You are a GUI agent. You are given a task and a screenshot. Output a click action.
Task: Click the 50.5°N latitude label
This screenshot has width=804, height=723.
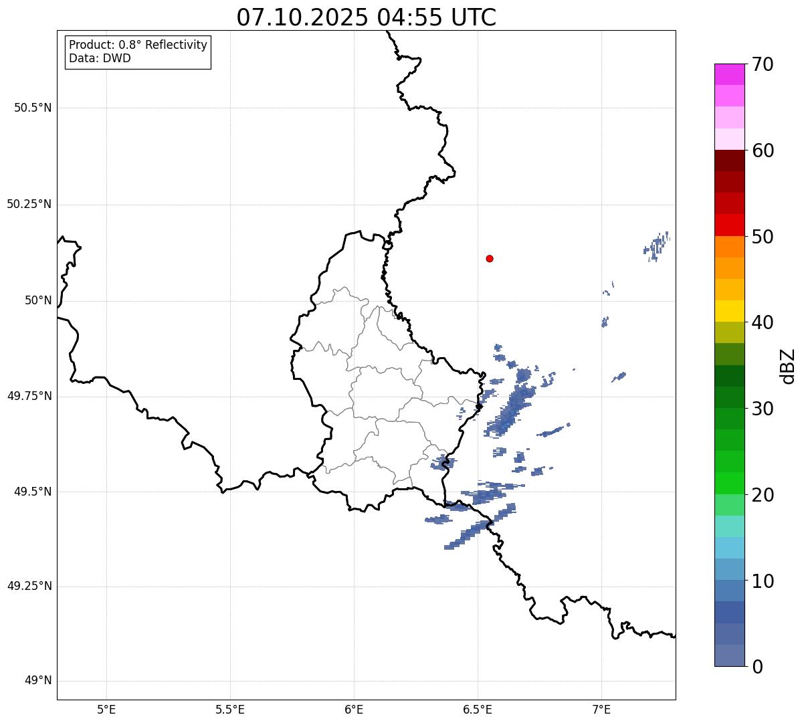coord(33,108)
